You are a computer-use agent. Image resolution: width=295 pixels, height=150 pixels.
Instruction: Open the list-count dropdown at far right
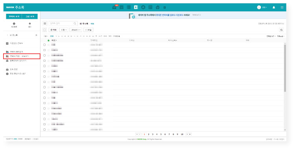(280, 36)
